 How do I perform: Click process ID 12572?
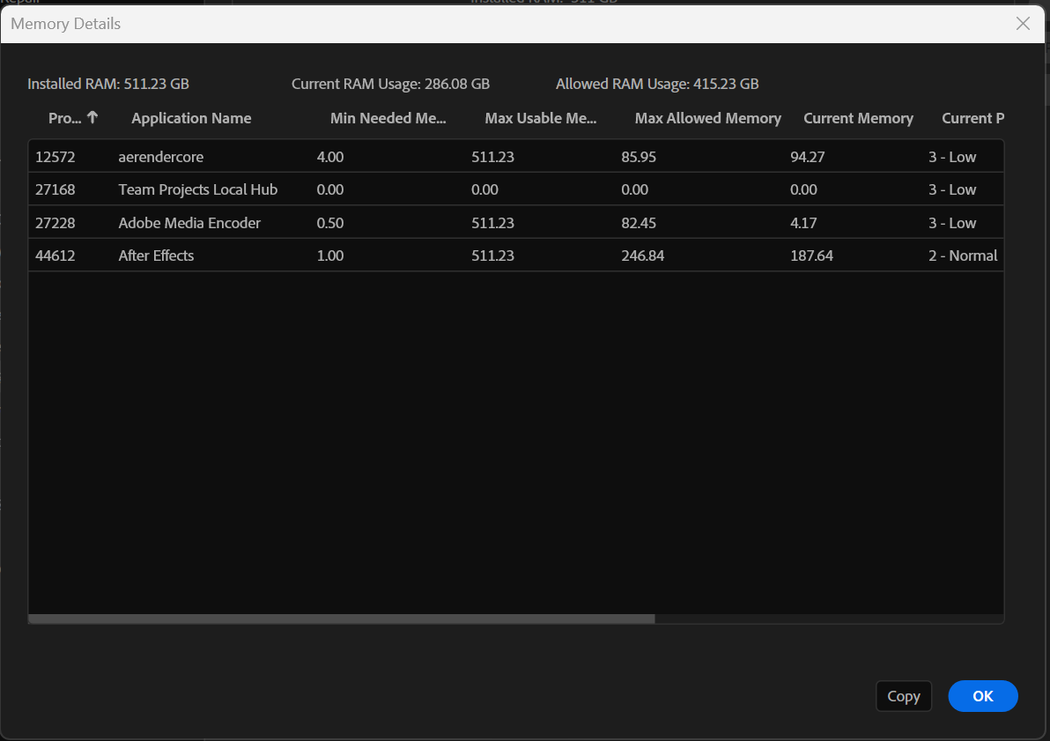click(50, 156)
